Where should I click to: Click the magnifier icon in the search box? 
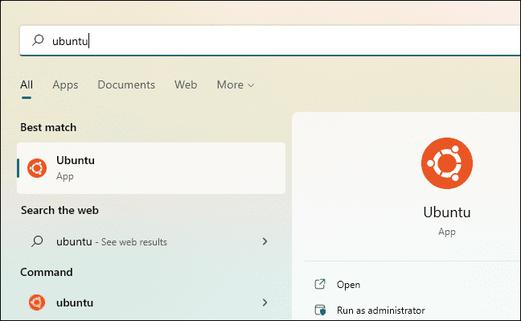click(38, 40)
